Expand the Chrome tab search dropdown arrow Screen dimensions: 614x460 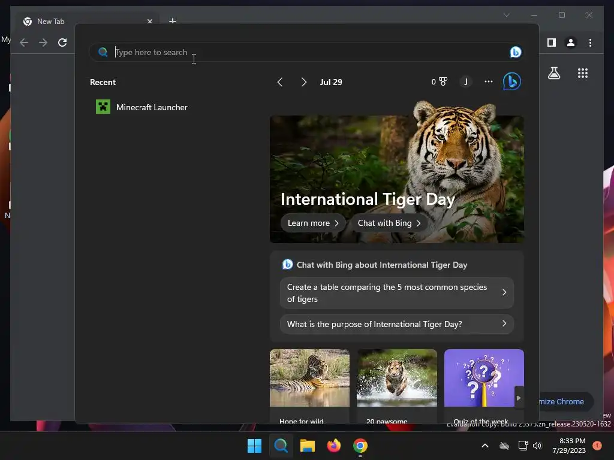pos(506,15)
